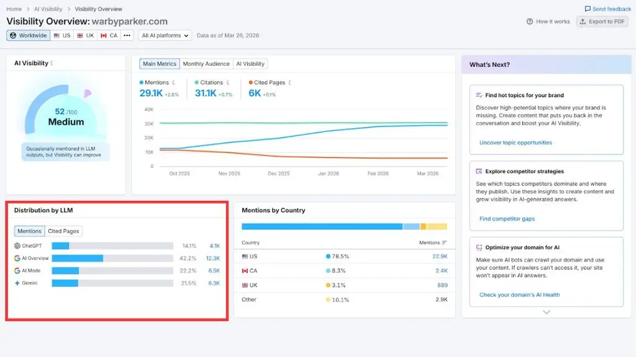Open Check your domain's AI Health link
Image resolution: width=636 pixels, height=357 pixels.
[520, 294]
